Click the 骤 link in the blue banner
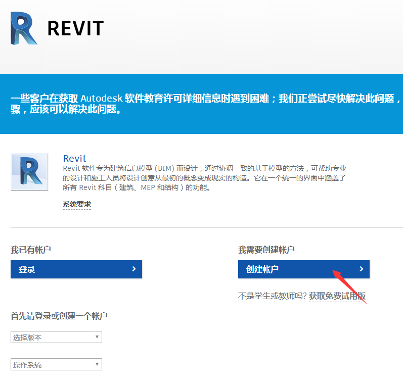This screenshot has height=383, width=403. 15,110
